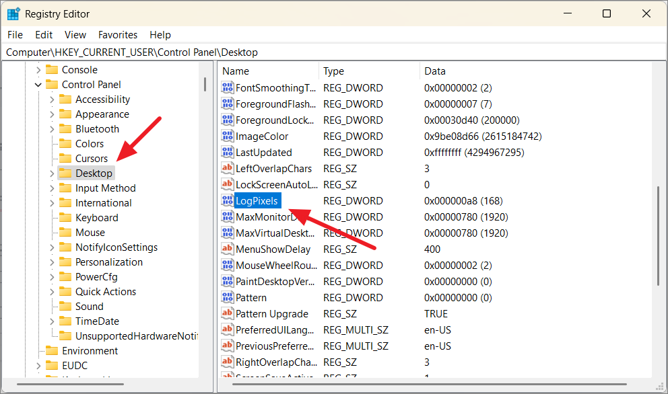The height and width of the screenshot is (394, 668).
Task: Click the PreviousPreferre... multi-string icon
Action: point(228,346)
